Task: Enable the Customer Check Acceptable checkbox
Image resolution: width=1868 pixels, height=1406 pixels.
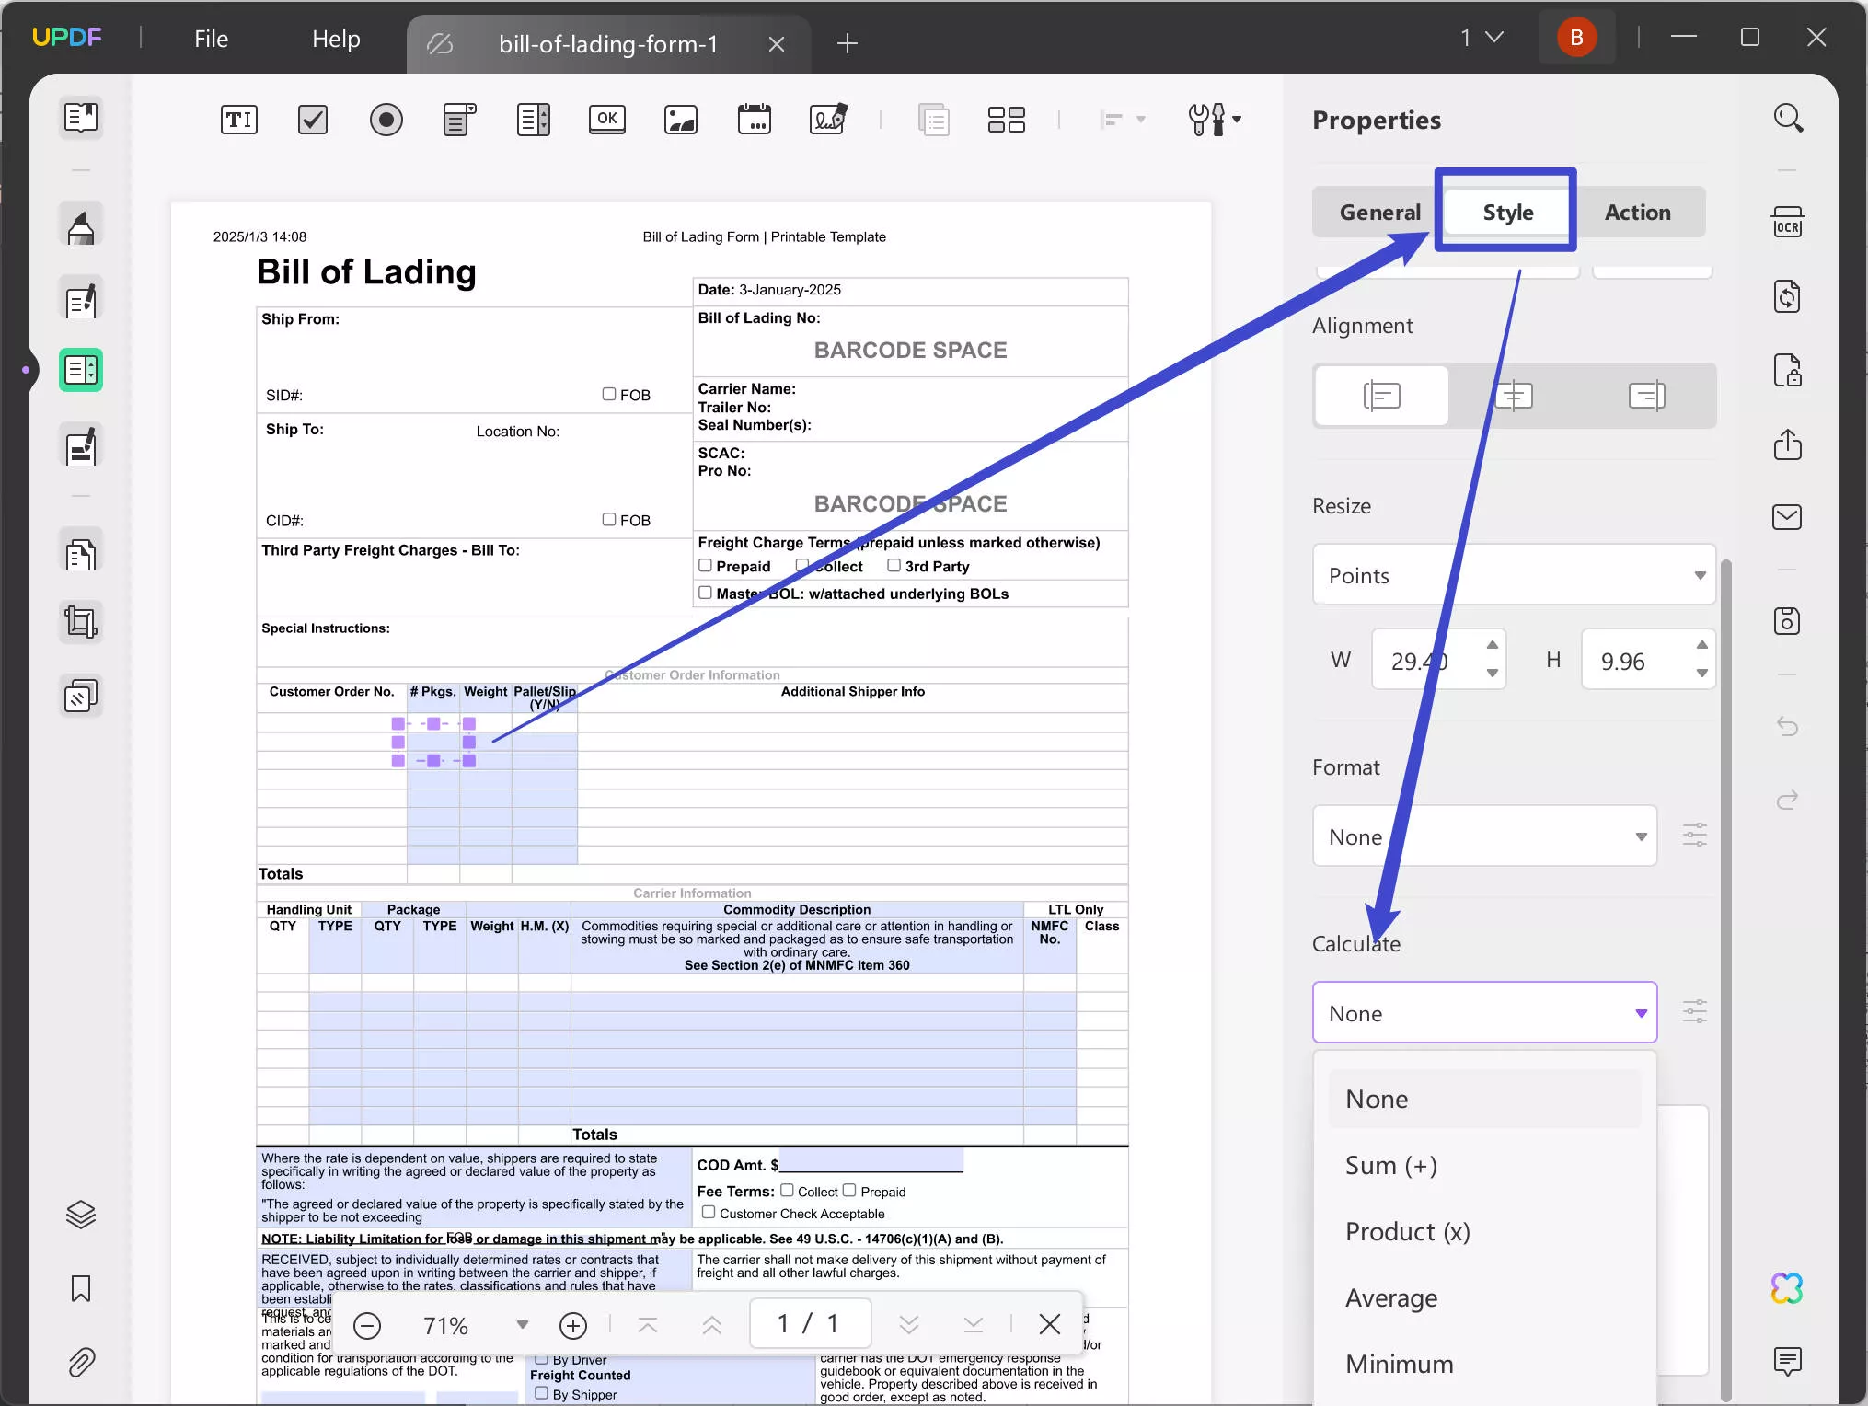Action: [708, 1213]
